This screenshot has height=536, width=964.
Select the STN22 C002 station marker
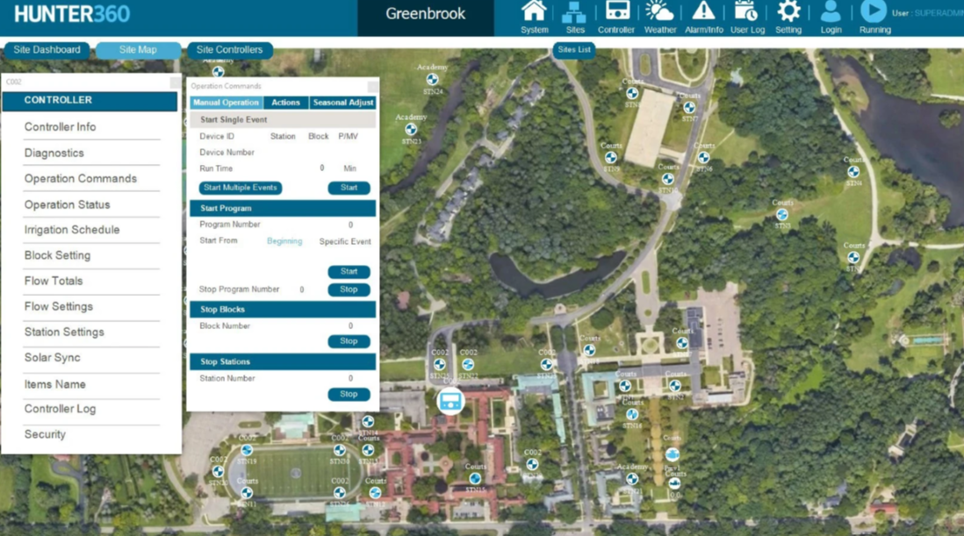tap(468, 365)
